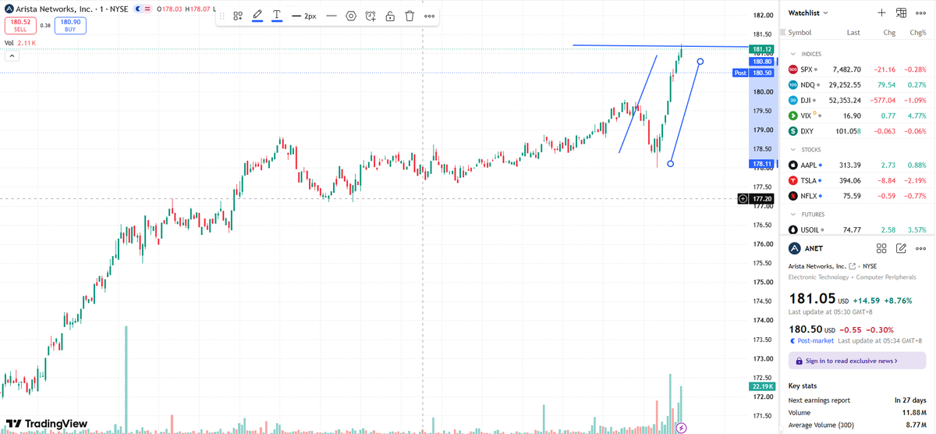The height and width of the screenshot is (434, 936).
Task: Delete the drawing with trash icon
Action: click(409, 16)
